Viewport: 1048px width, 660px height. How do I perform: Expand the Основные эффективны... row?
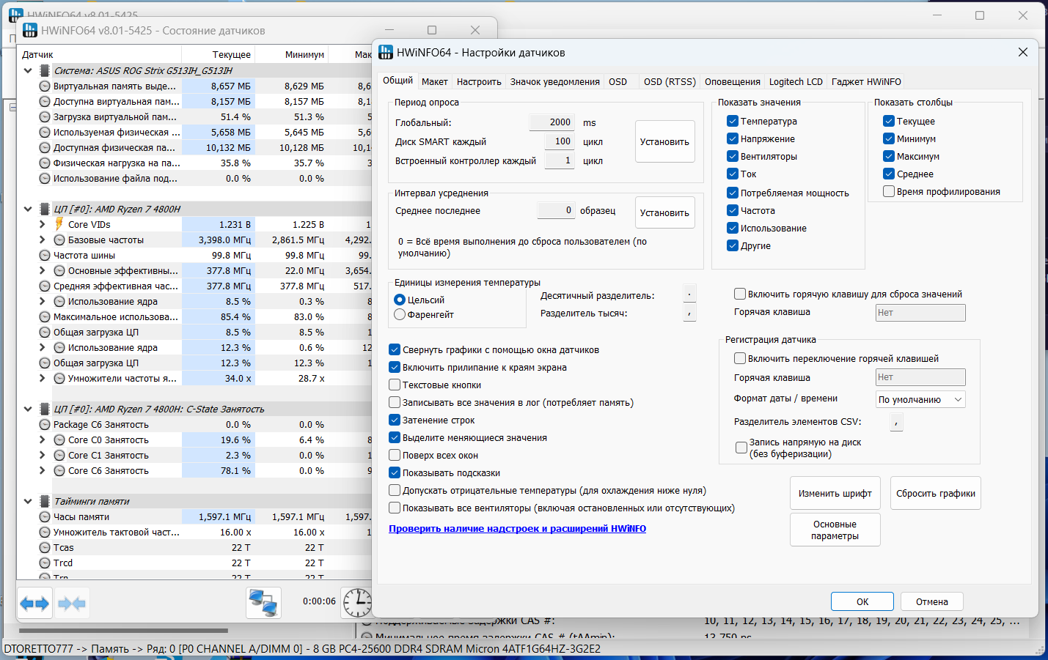[42, 270]
